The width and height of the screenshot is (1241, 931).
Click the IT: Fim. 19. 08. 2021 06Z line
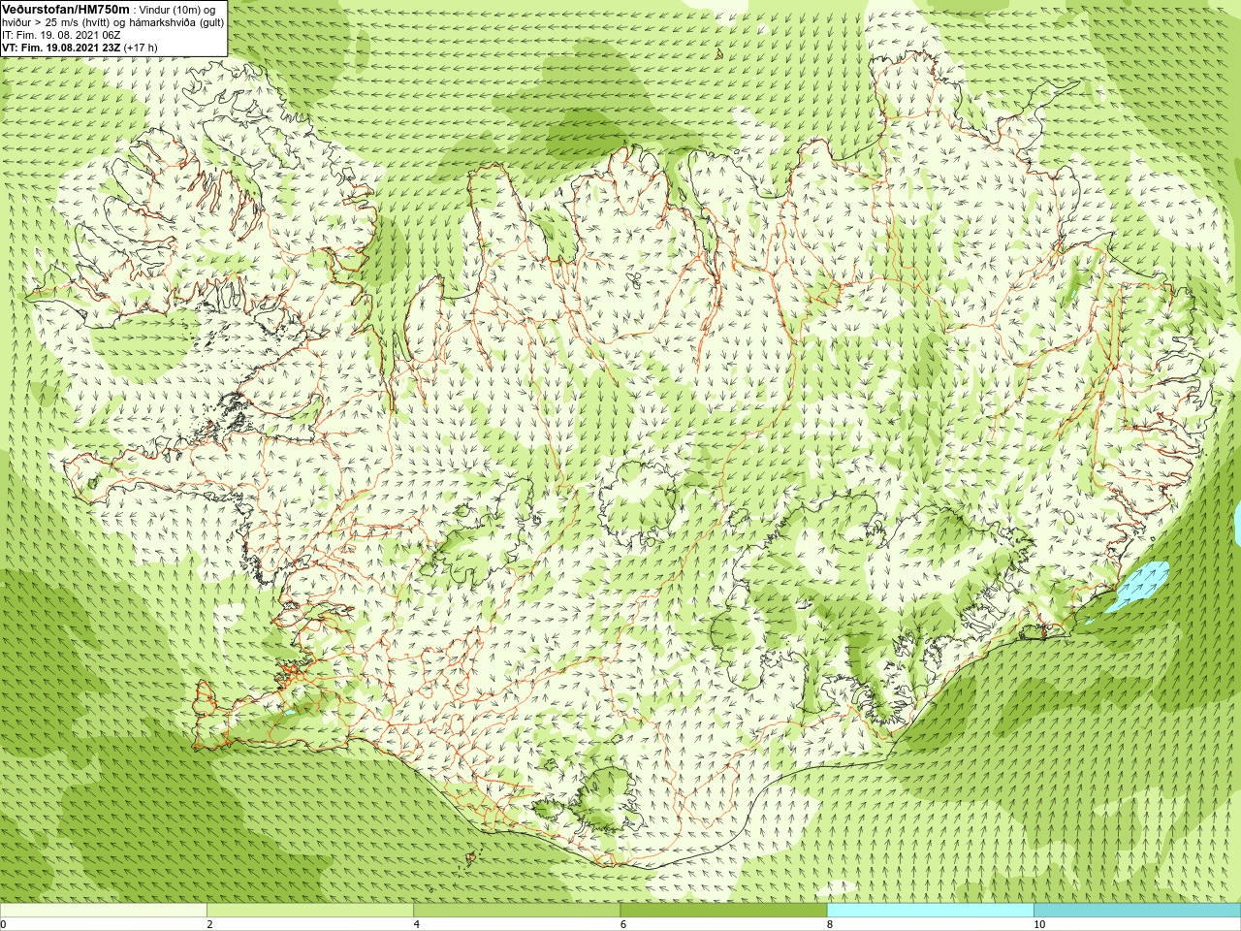point(61,34)
